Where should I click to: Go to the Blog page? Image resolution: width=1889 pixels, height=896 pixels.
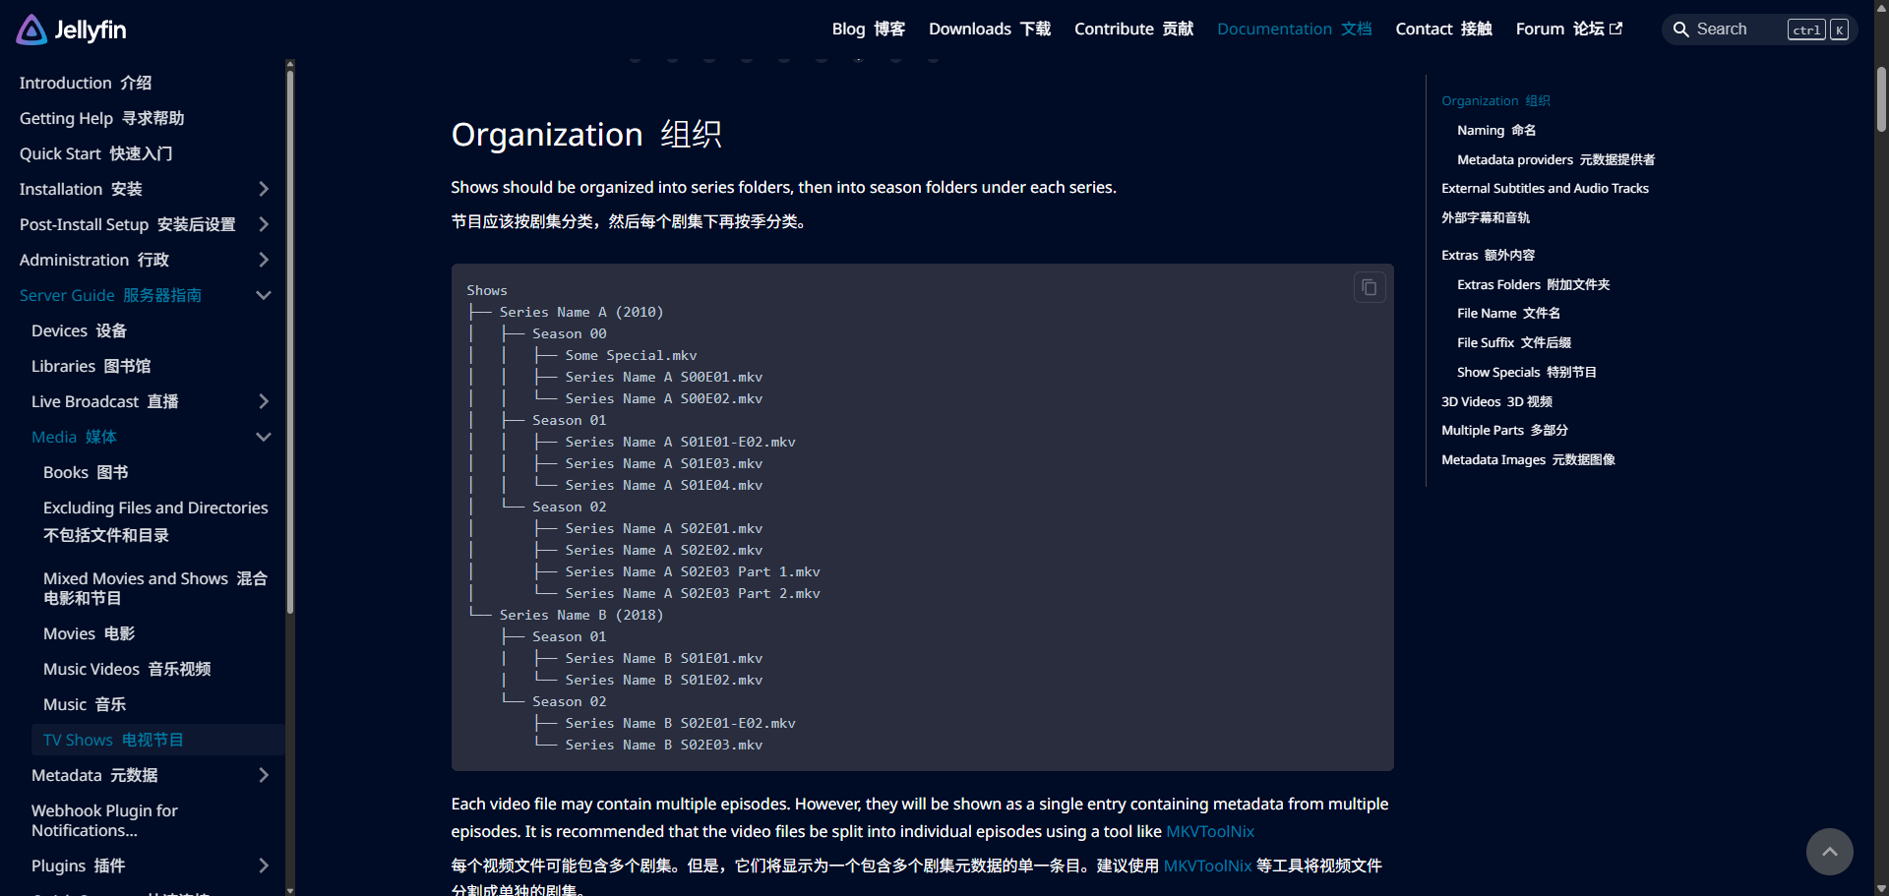point(868,30)
